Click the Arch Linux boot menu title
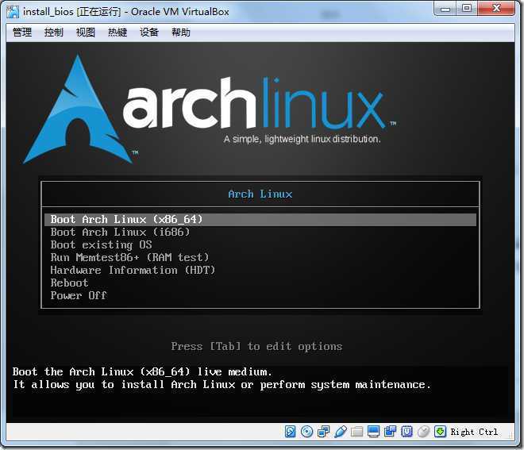 (x=260, y=194)
